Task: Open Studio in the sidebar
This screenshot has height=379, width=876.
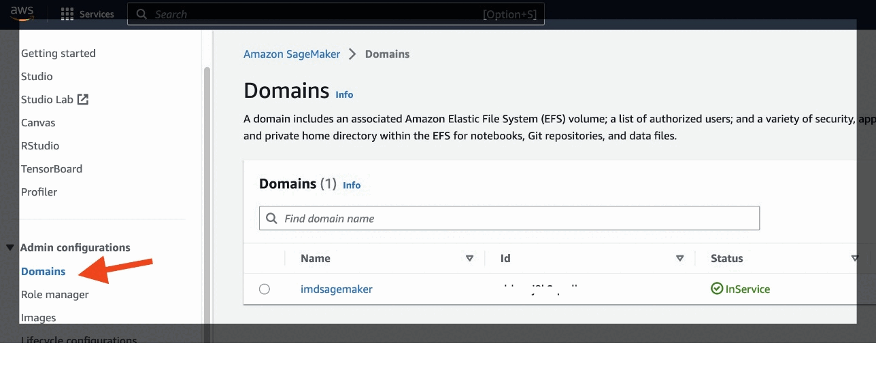Action: tap(37, 77)
